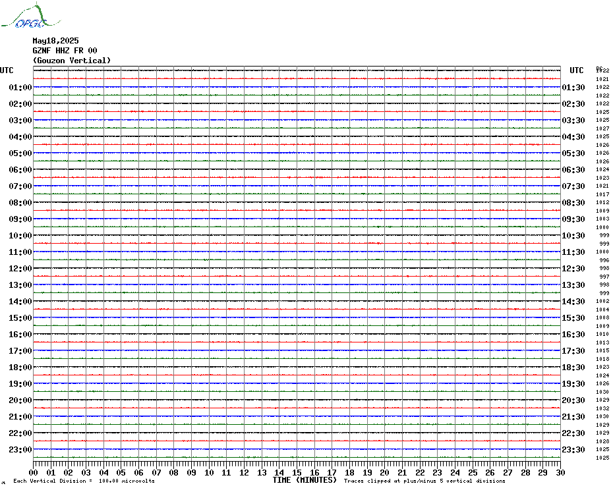The width and height of the screenshot is (613, 490).
Task: Click the 08:30 half-hour label
Action: click(573, 202)
